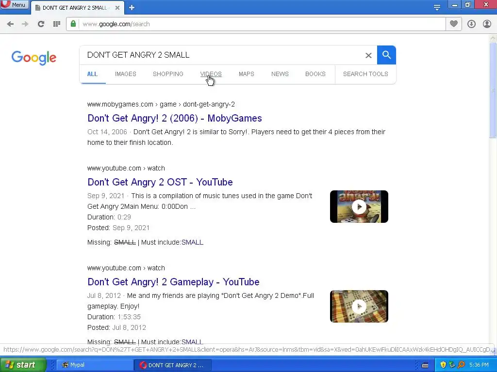This screenshot has height=372, width=497.
Task: Click the green padlock security icon
Action: 73,24
